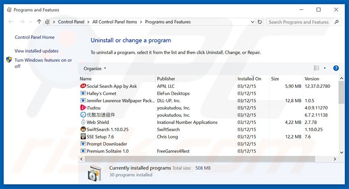Image resolution: width=349 pixels, height=189 pixels.
Task: Click the scroll right arrow
Action: [334, 159]
